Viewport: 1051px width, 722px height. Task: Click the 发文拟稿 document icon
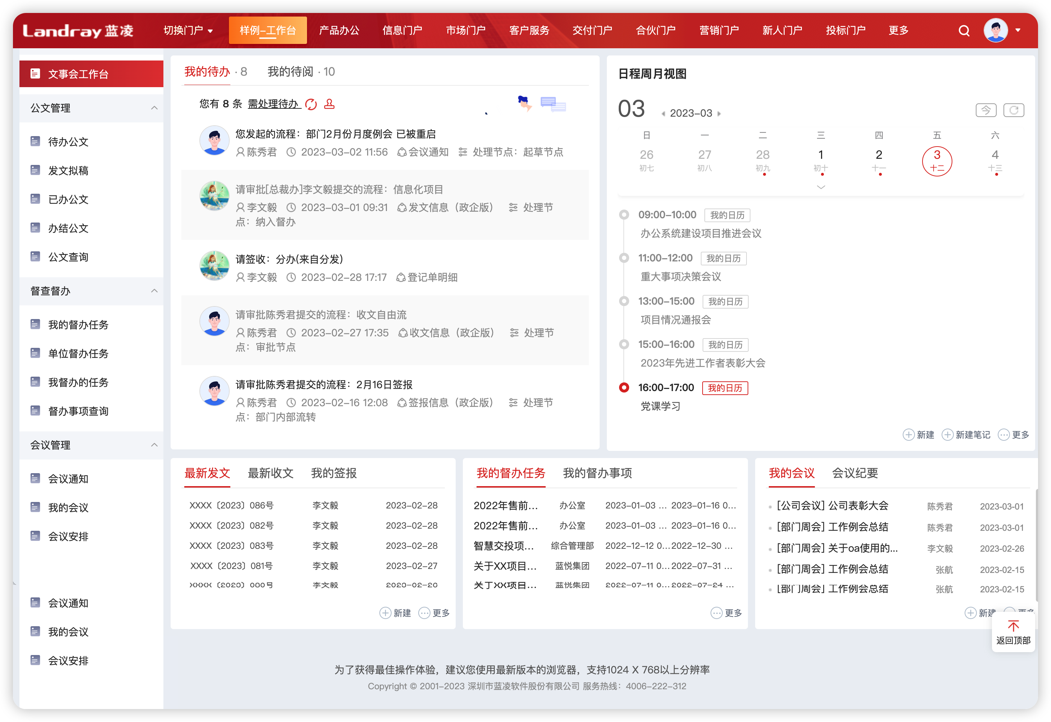click(x=35, y=170)
